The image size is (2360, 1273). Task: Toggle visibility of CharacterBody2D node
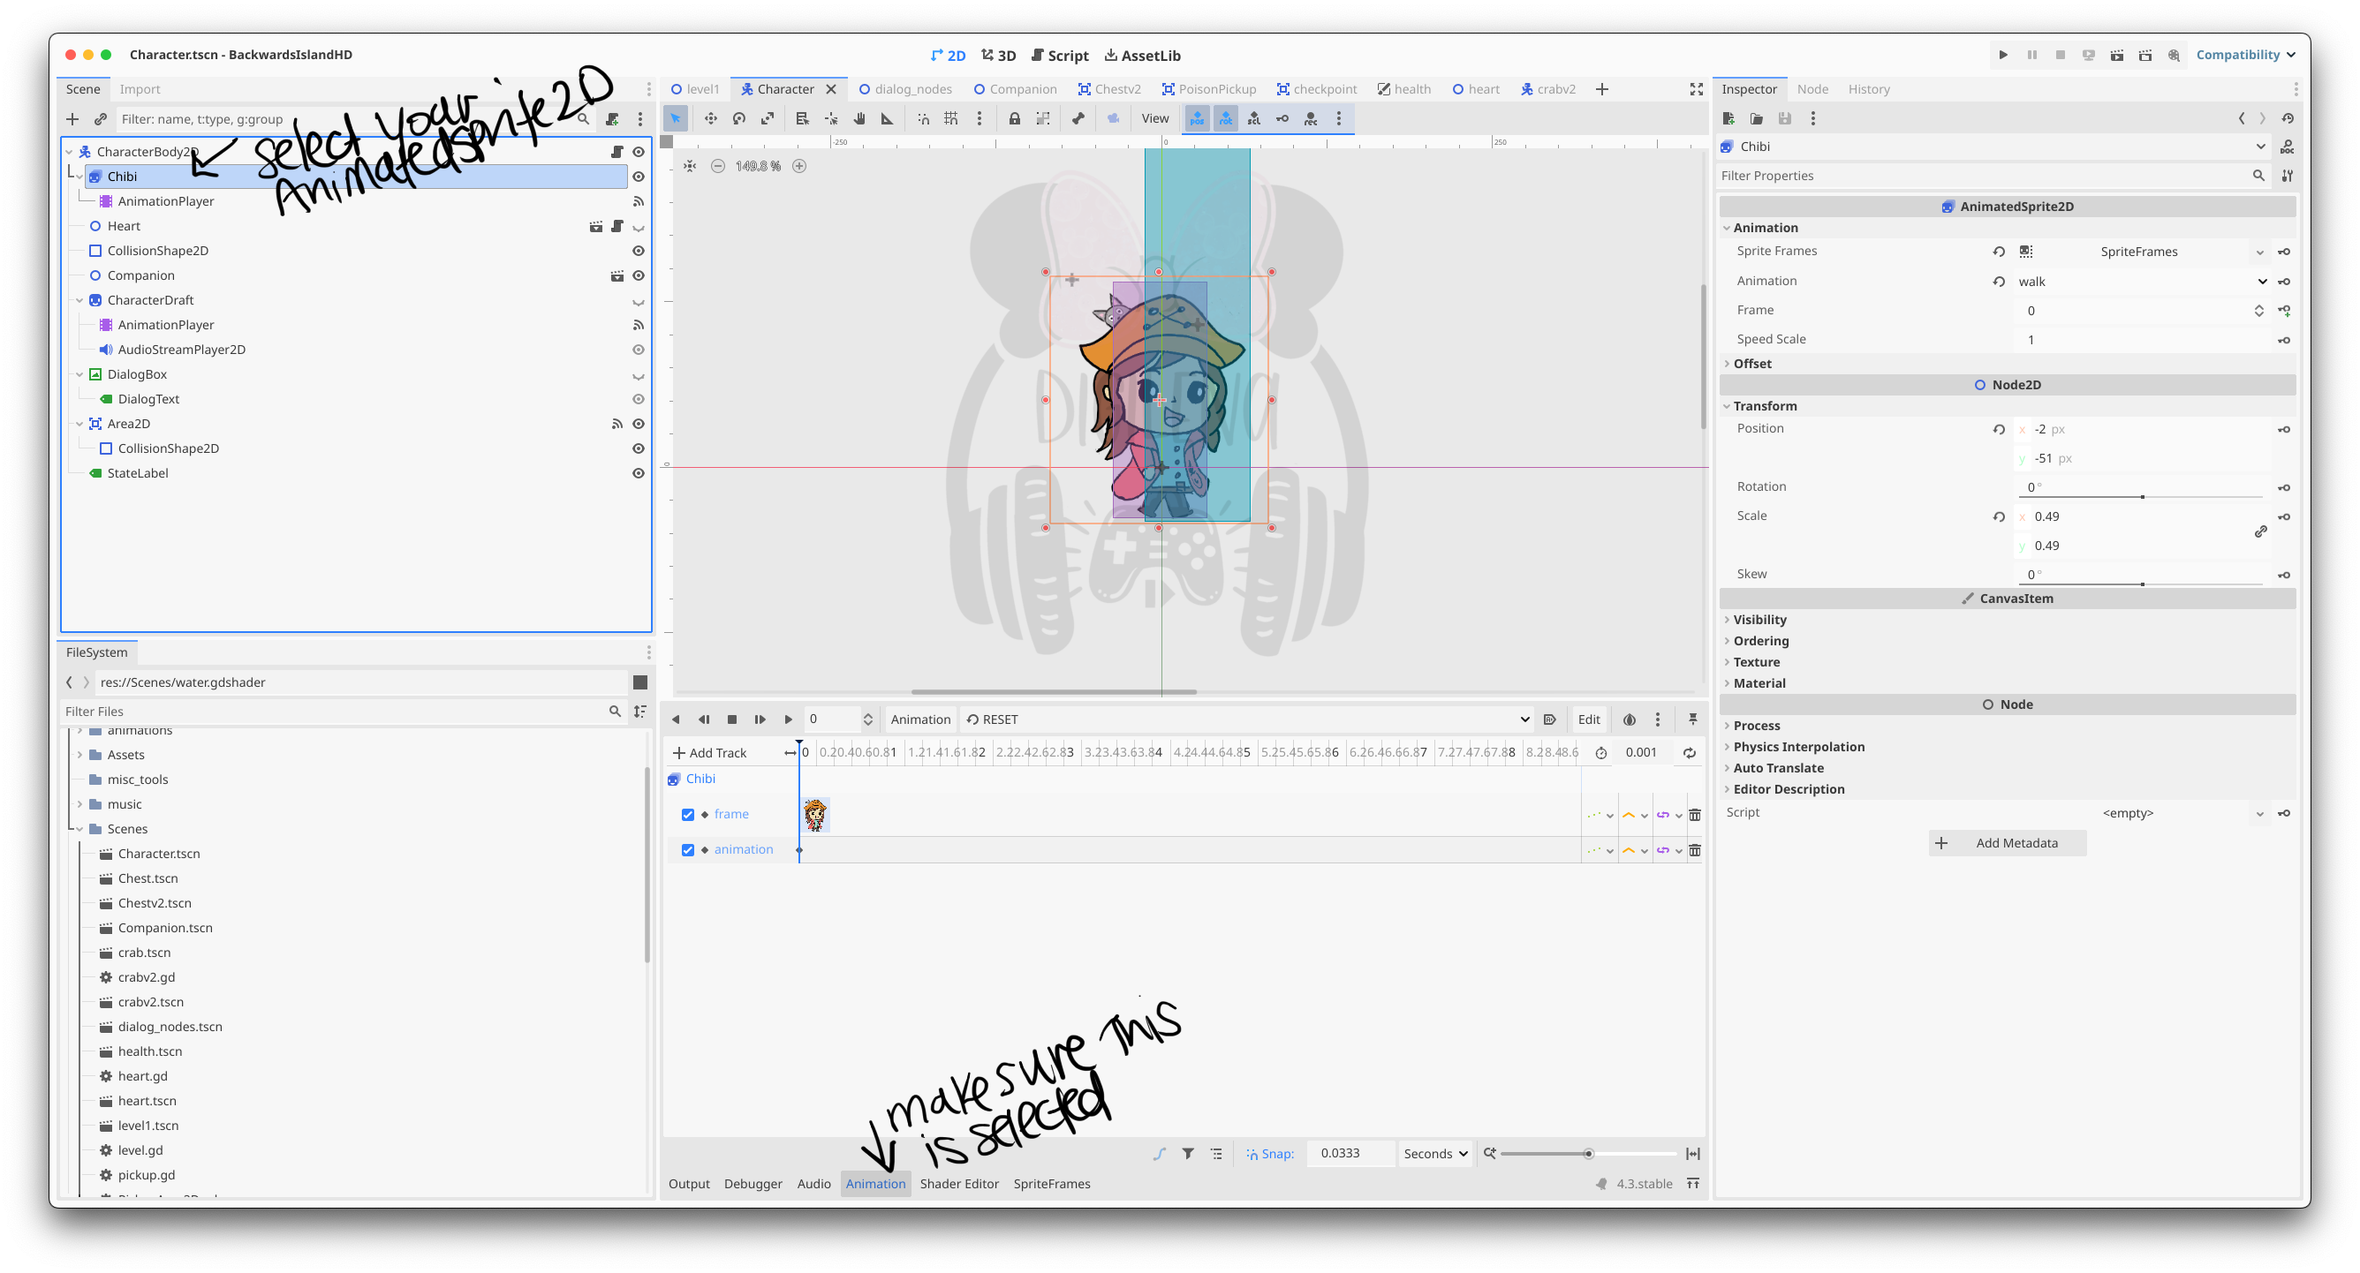pos(639,152)
